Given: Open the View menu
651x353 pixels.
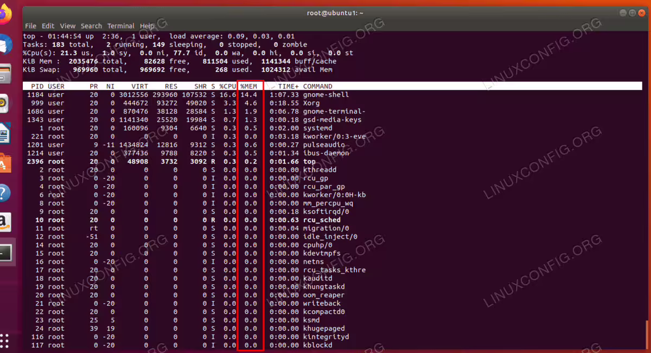Looking at the screenshot, I should (x=68, y=26).
